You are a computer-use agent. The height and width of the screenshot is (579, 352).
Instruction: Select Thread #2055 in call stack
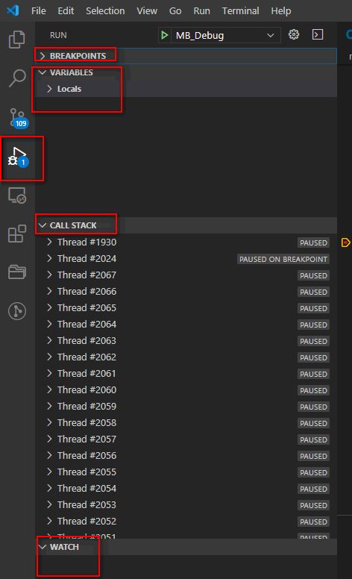pyautogui.click(x=186, y=472)
